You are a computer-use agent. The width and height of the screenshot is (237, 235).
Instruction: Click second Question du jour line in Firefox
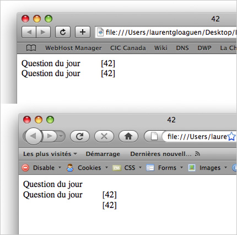[53, 195]
